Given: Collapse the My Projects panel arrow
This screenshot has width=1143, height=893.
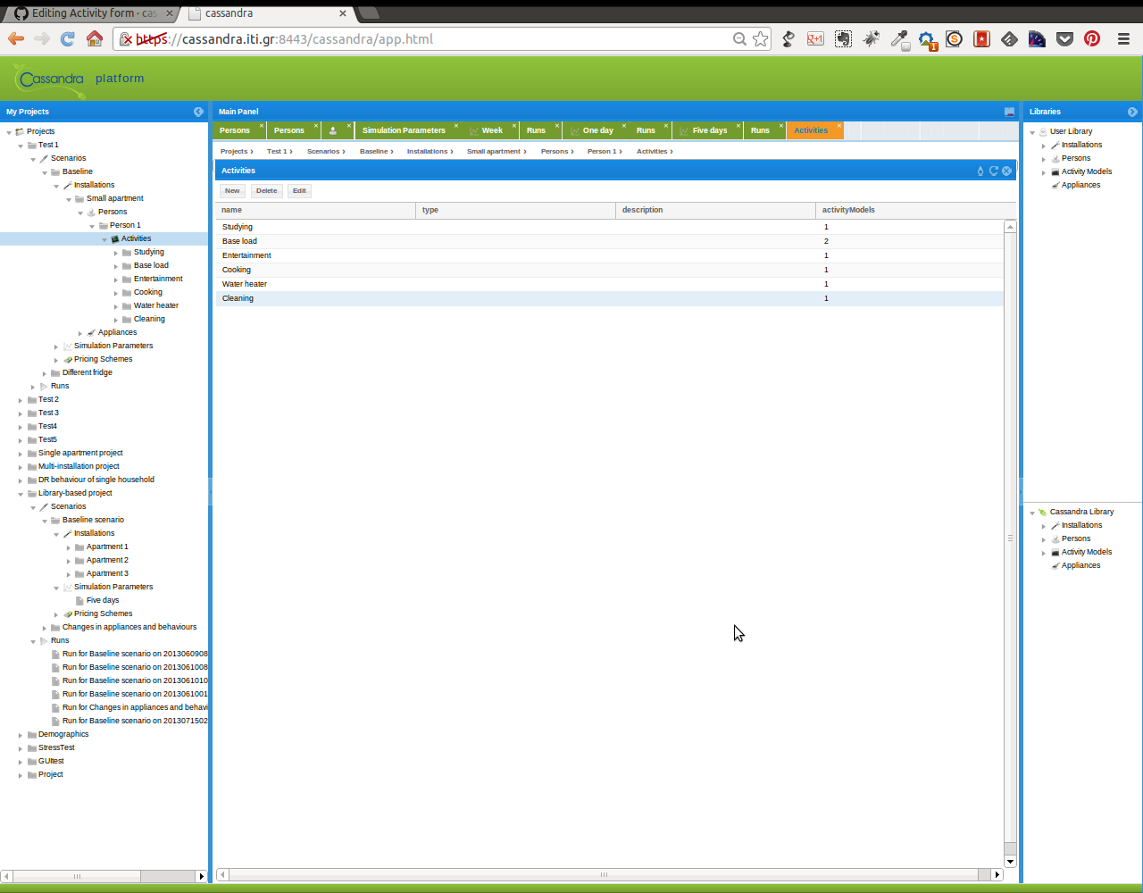Looking at the screenshot, I should click(x=198, y=112).
